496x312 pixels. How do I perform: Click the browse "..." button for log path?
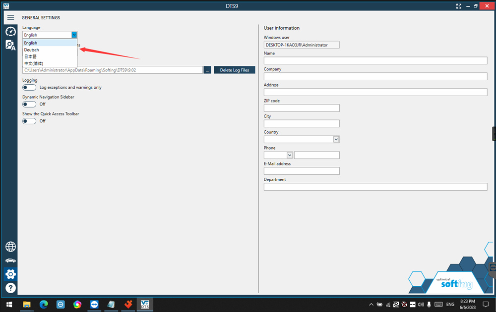[x=207, y=70]
